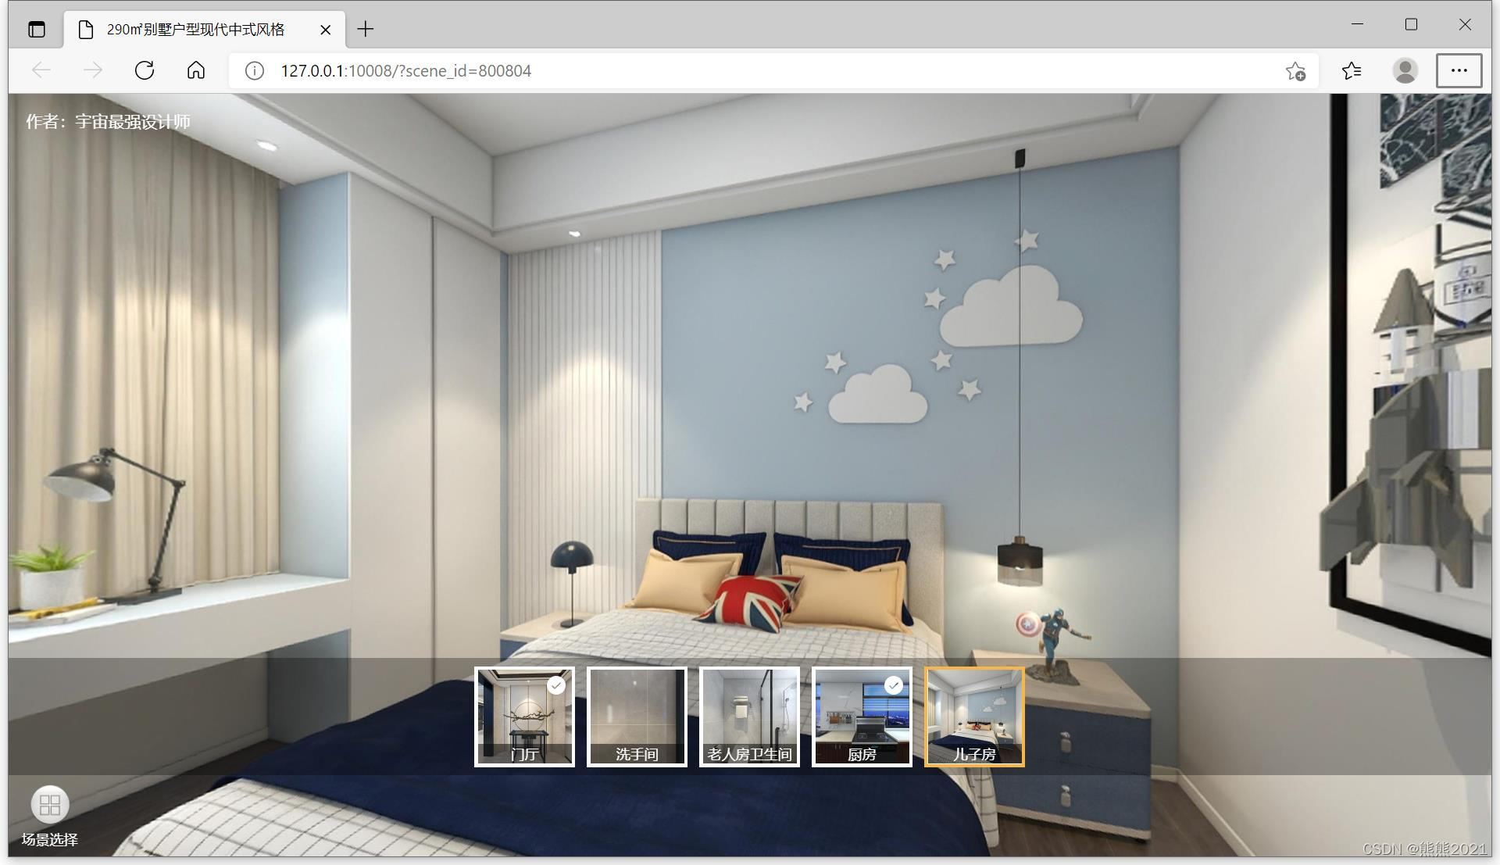This screenshot has height=865, width=1500.
Task: Open a new browser tab
Action: click(365, 30)
